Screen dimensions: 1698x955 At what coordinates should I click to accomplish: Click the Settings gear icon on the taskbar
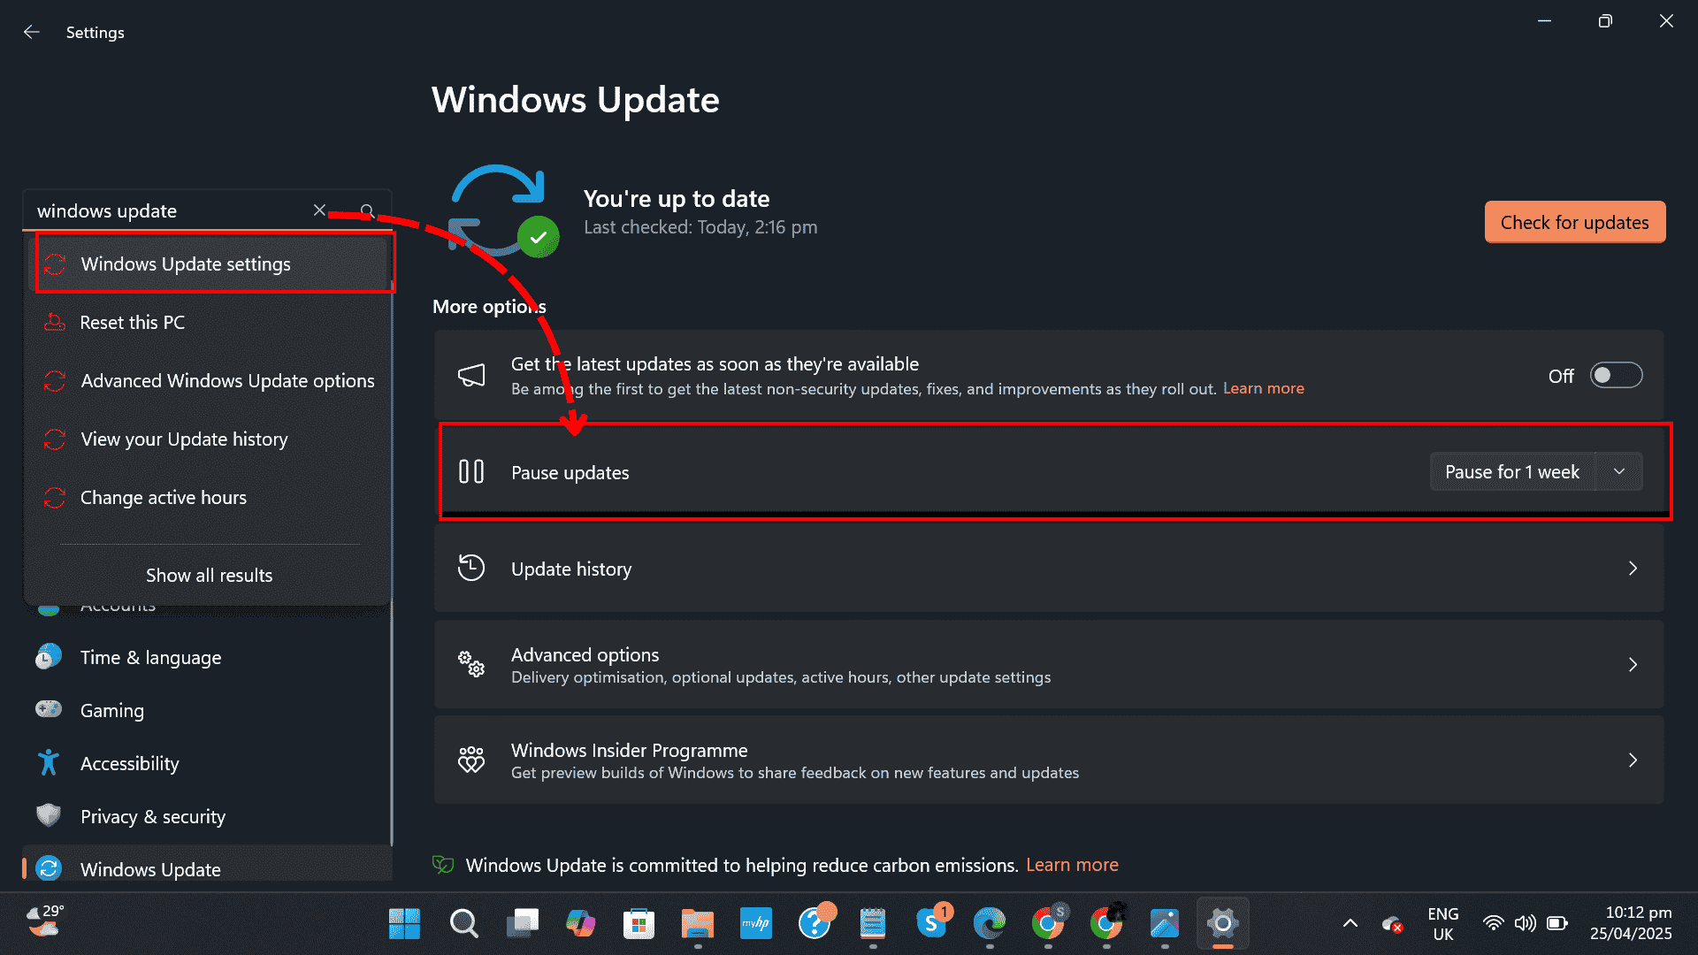[1222, 922]
